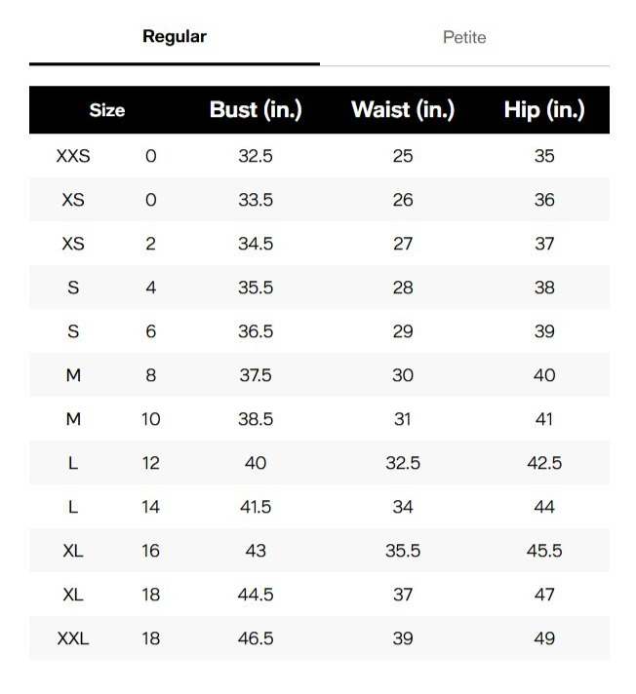Click the Hip (in.) column header
The image size is (636, 694).
[x=544, y=110]
